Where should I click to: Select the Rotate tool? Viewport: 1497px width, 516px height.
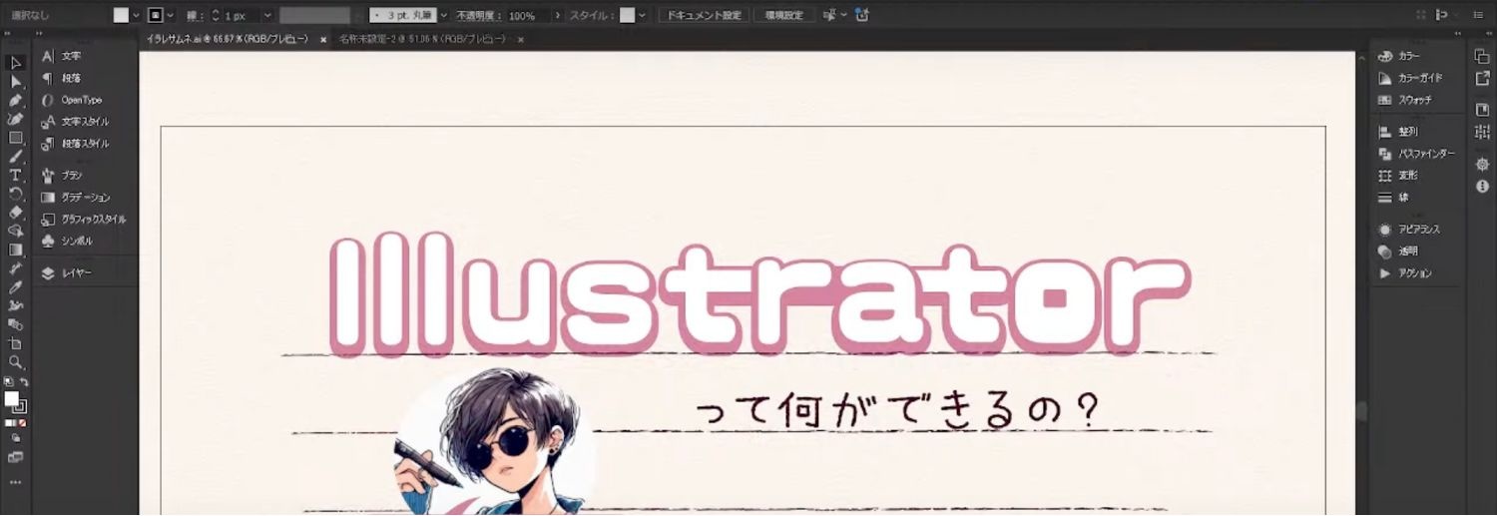pyautogui.click(x=16, y=194)
